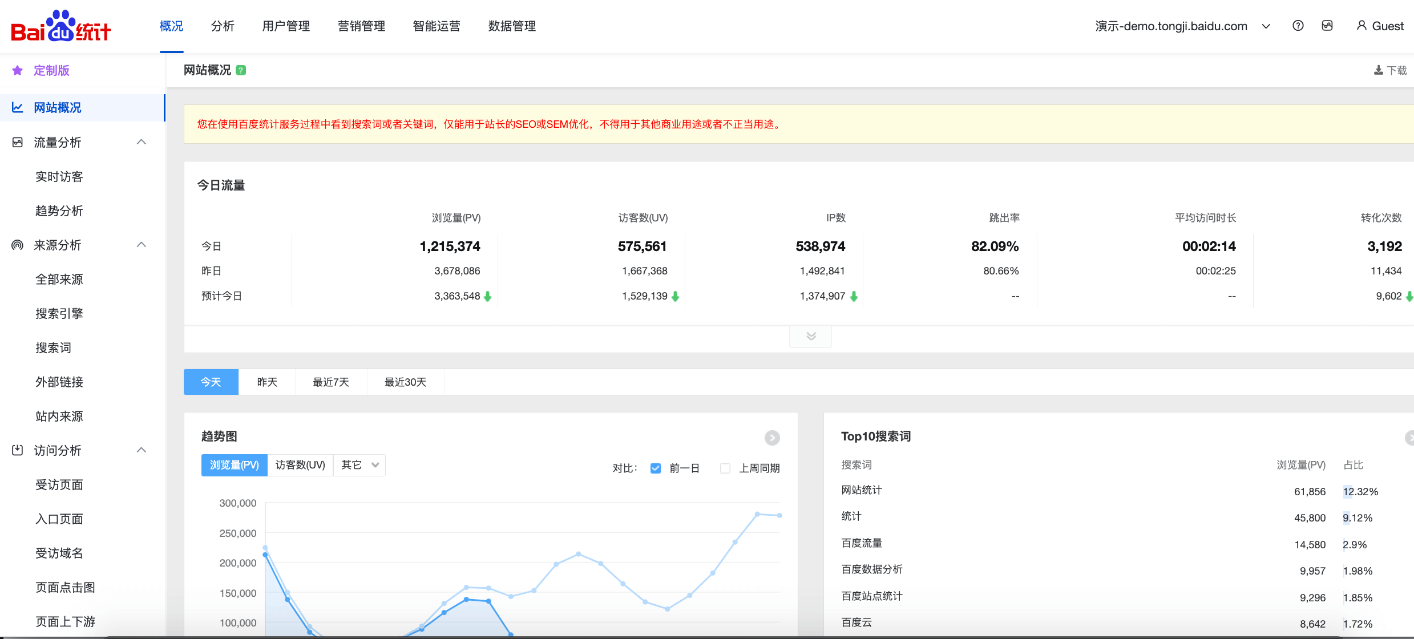Collapse the 访问分析 sidebar section
Image resolution: width=1414 pixels, height=639 pixels.
pyautogui.click(x=142, y=450)
